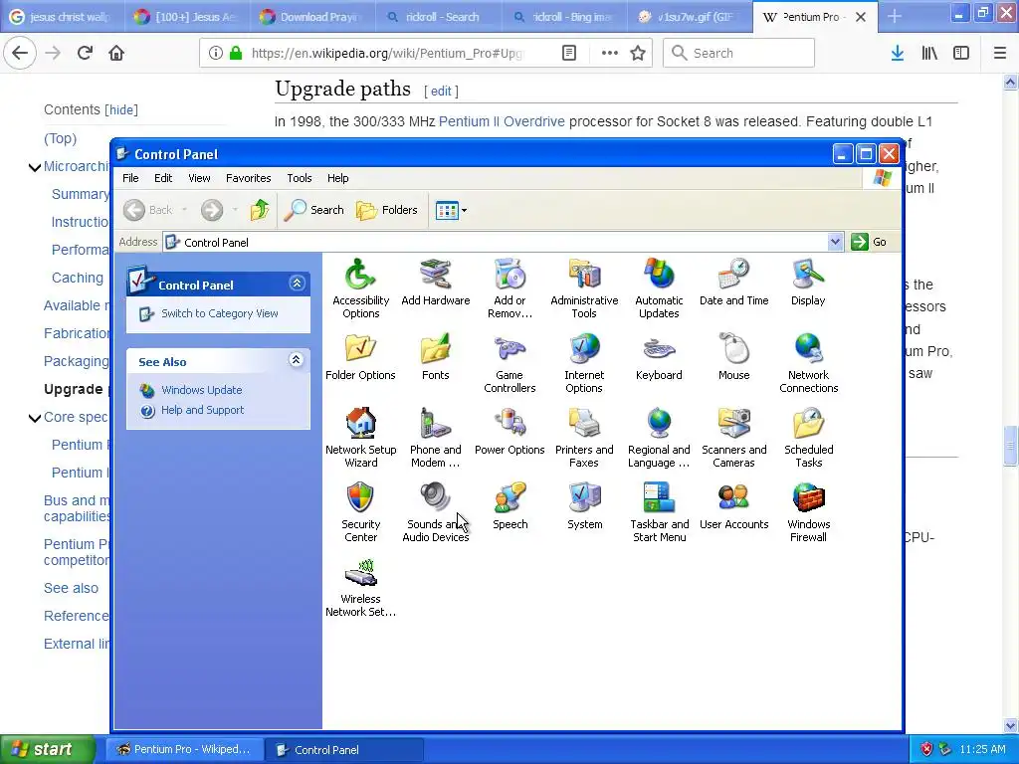
Task: Open Taskbar and Start Menu settings
Action: [659, 512]
